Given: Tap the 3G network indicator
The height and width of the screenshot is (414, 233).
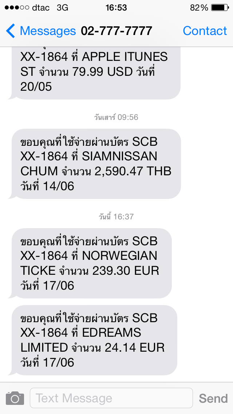Looking at the screenshot, I should [x=62, y=8].
